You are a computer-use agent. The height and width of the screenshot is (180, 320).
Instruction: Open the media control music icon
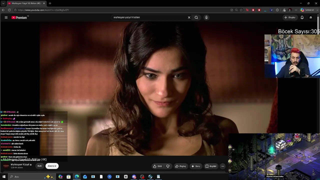point(284,10)
